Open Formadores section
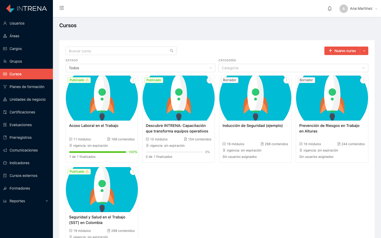 (26, 188)
